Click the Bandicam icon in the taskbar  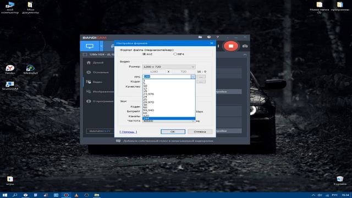66,195
